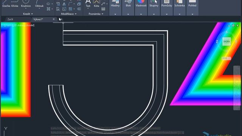Expand arrow under Vlastnosti panel
Viewport: 242px width, 136px height.
[x=141, y=14]
